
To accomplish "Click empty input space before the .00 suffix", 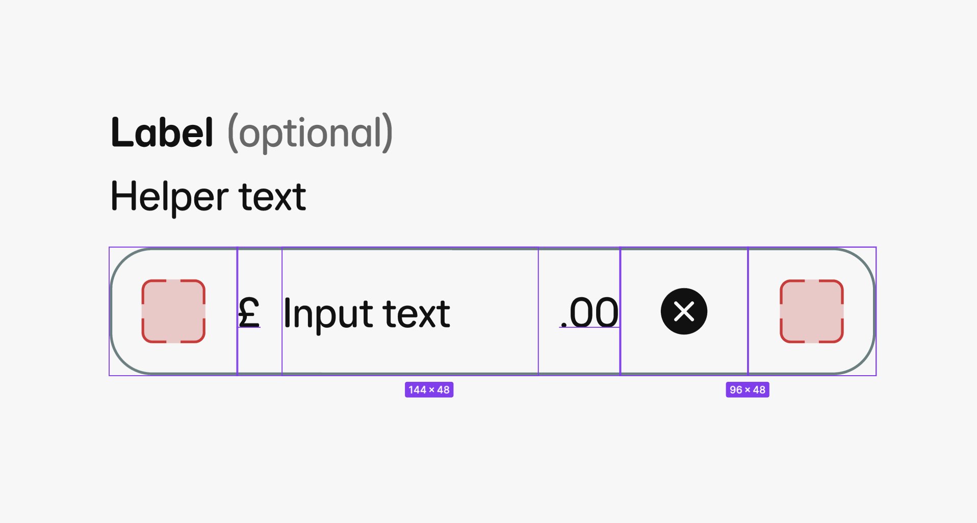I will click(495, 312).
